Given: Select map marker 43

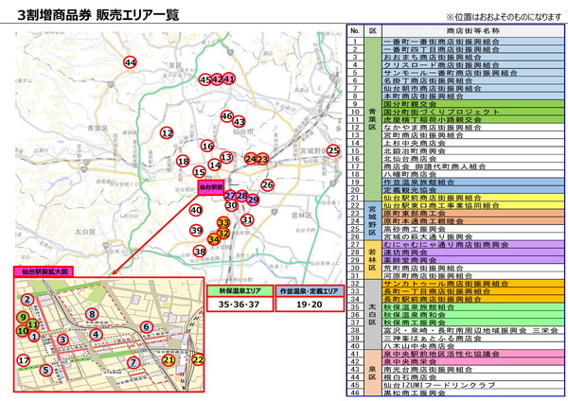Looking at the screenshot, I should pyautogui.click(x=240, y=122).
